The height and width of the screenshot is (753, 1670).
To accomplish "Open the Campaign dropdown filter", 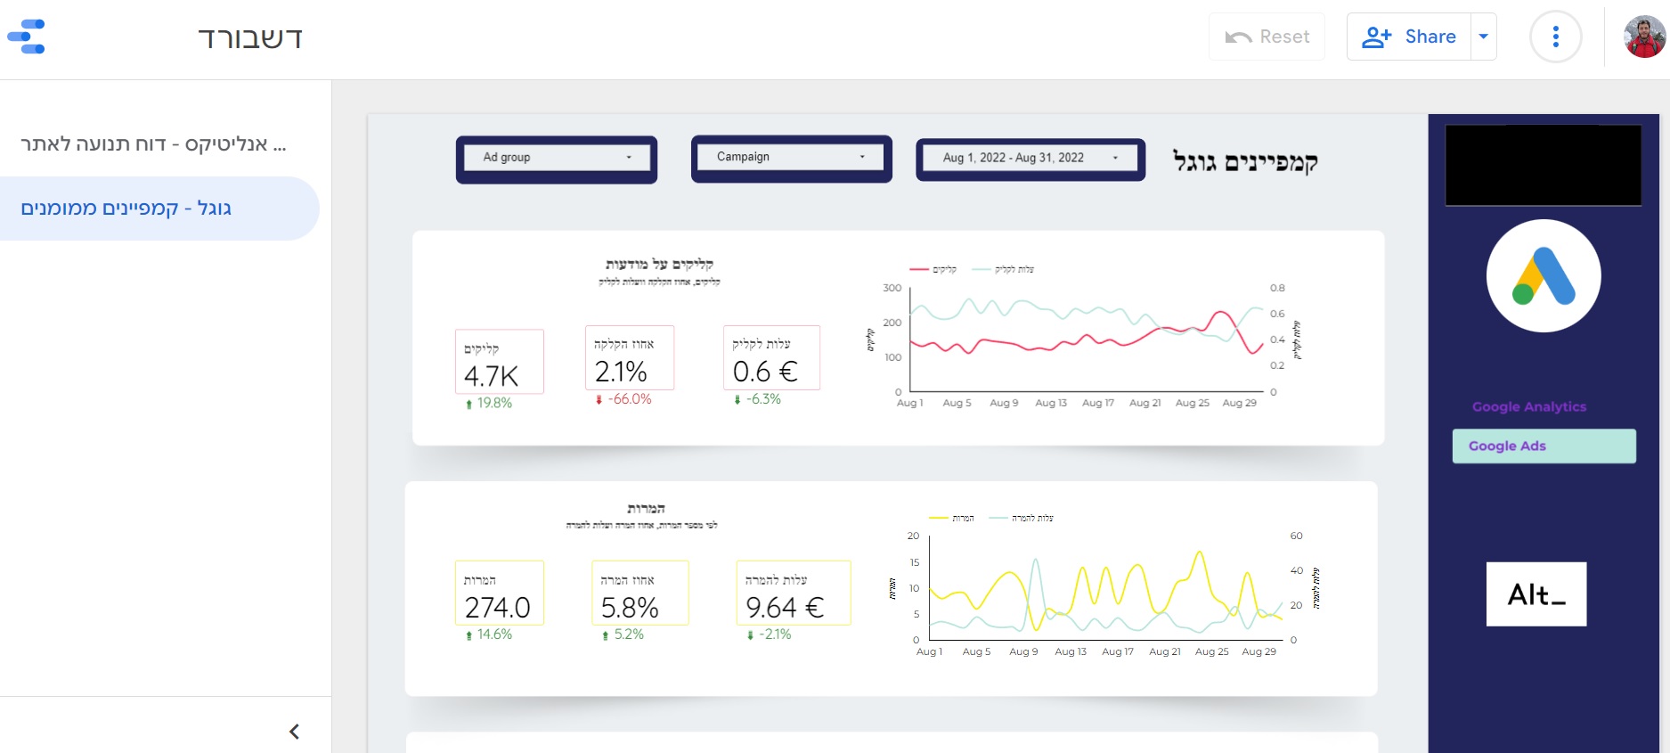I will click(791, 157).
